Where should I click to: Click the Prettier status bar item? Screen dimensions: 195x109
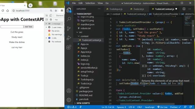[175, 107]
